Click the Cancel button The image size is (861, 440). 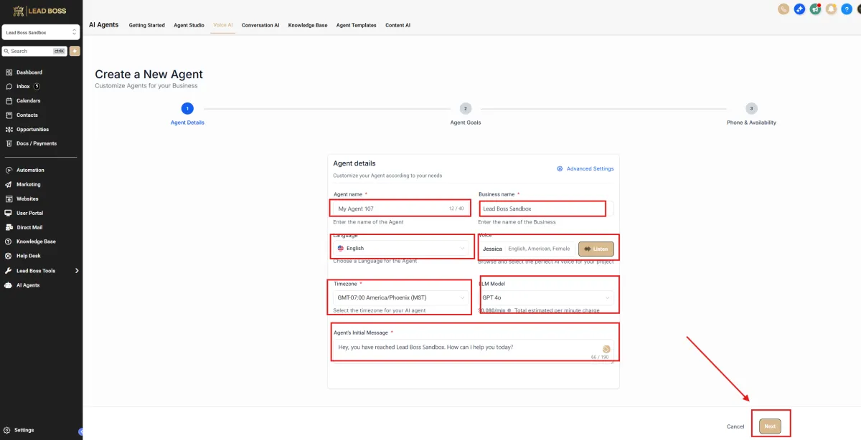pos(735,426)
